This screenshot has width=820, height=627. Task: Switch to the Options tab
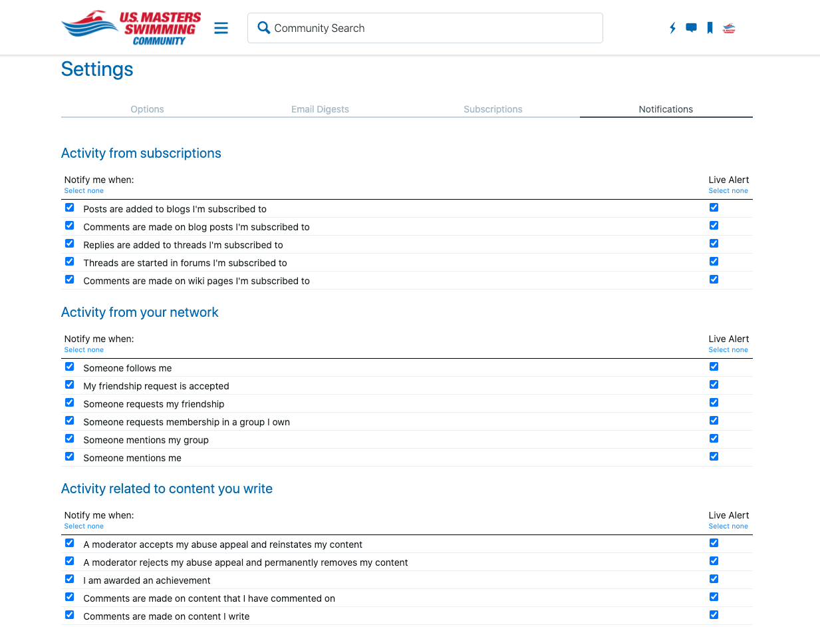[x=147, y=109]
